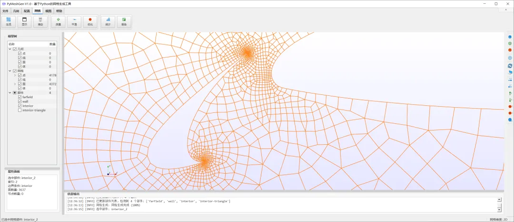514x222 pixels.
Task: Open the 帮助 (Help) ribbon tab
Action: click(x=59, y=11)
